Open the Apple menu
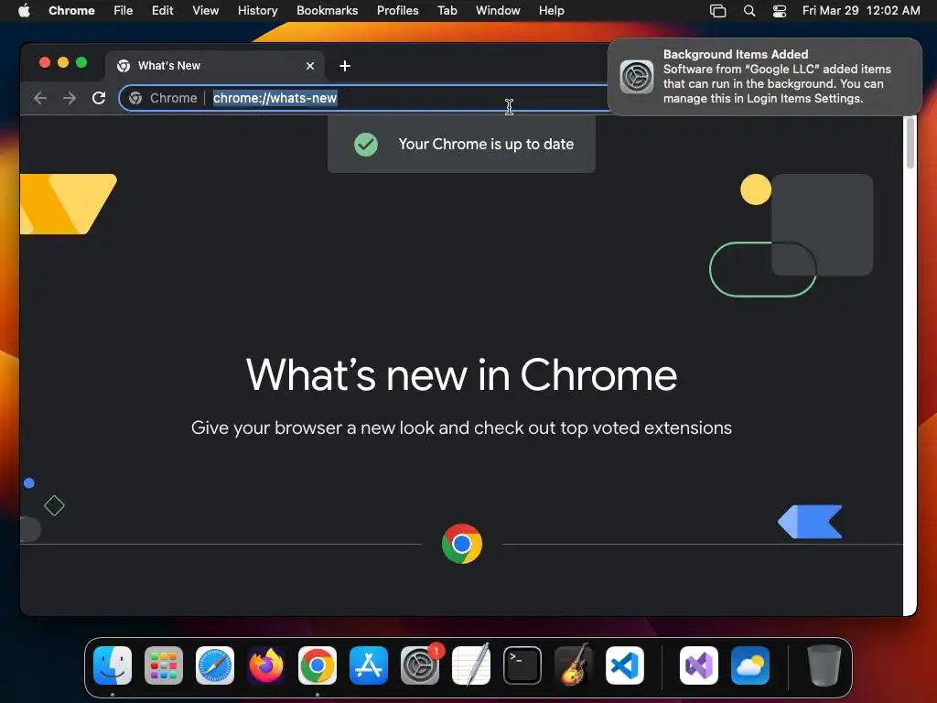937x703 pixels. (24, 10)
